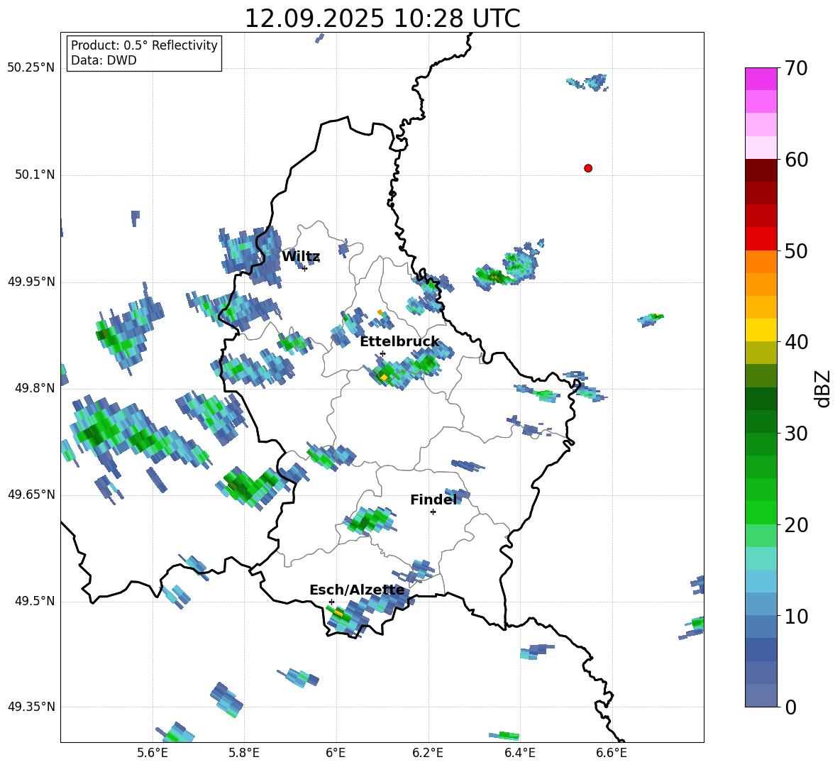
Task: Click the 49.35°N latitude axis label
Action: point(31,707)
